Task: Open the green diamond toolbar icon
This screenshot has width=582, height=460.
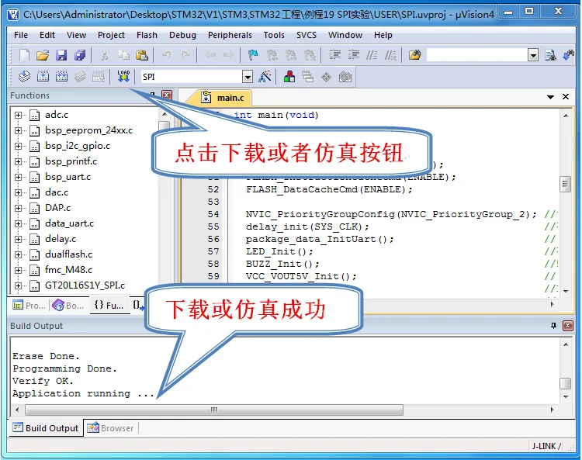Action: click(326, 77)
